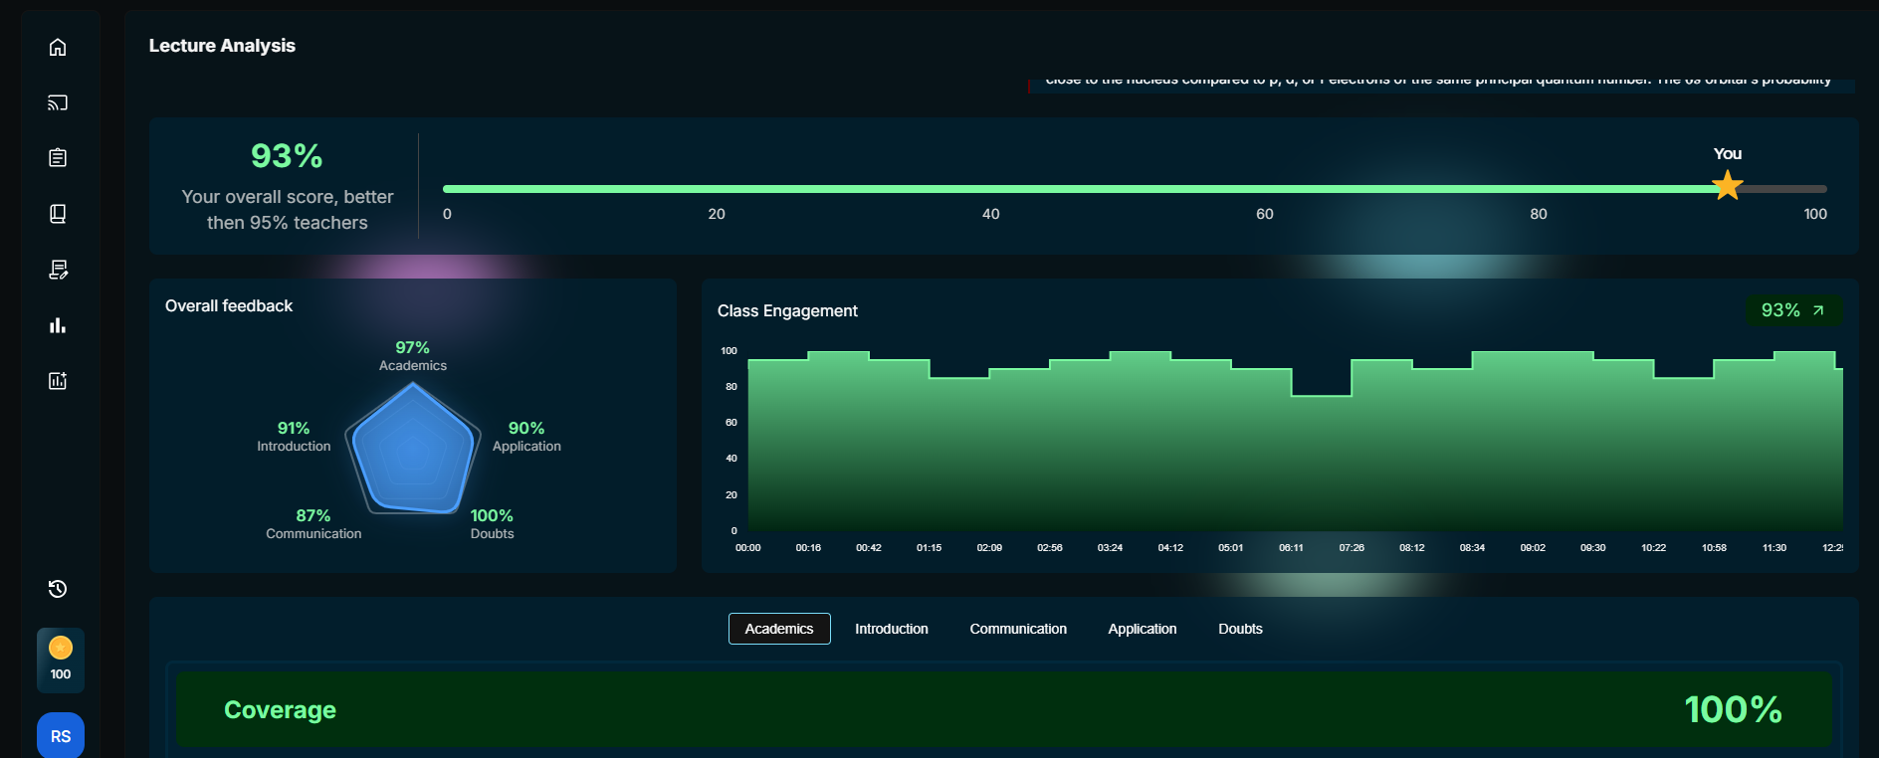Switch to the Introduction tab
The image size is (1879, 758).
point(891,629)
